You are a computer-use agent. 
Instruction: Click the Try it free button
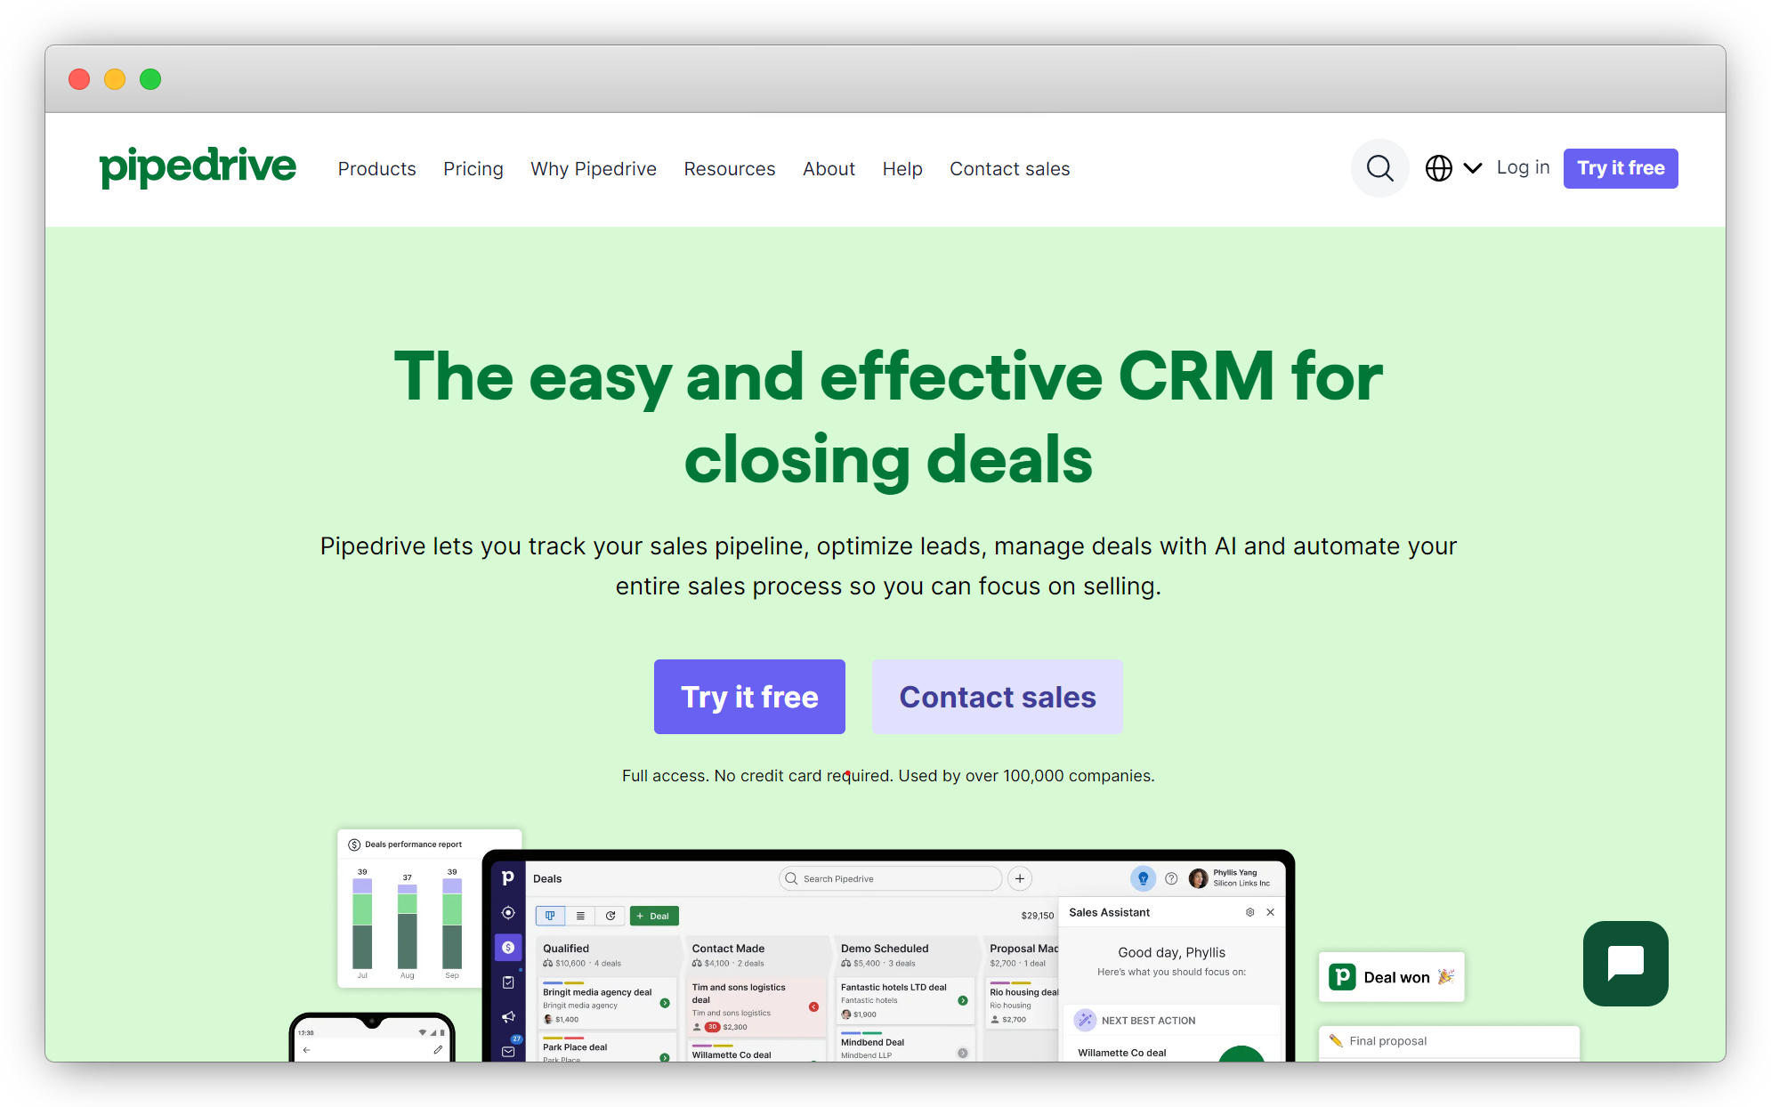[748, 697]
